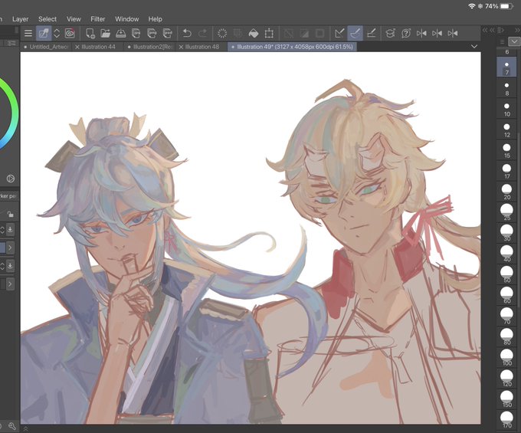Open the Filter menu

98,19
